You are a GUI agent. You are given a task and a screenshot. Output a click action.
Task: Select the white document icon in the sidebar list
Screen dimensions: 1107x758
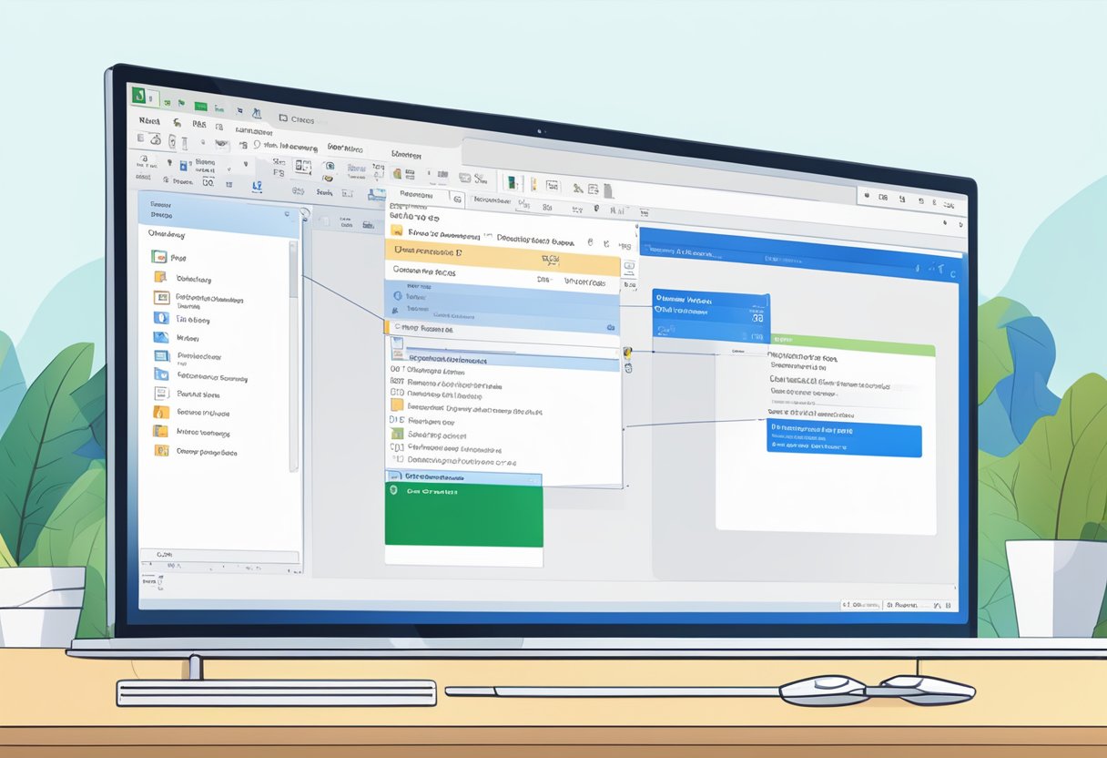click(x=160, y=394)
